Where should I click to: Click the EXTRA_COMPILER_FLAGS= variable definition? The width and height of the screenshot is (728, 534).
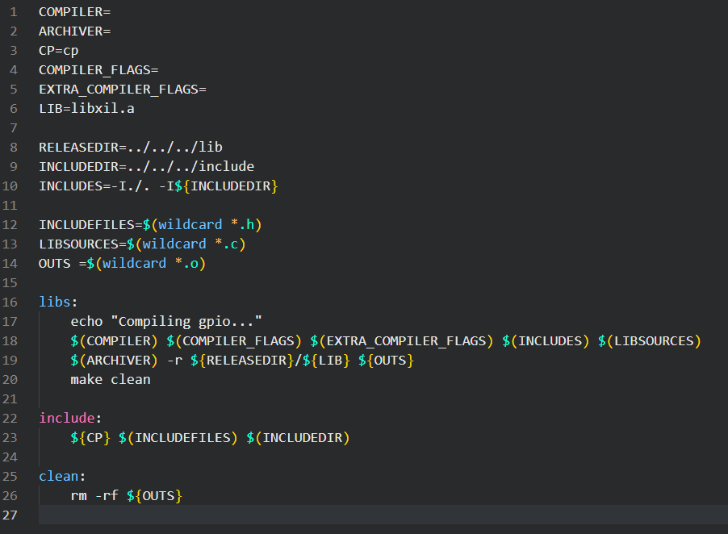122,90
